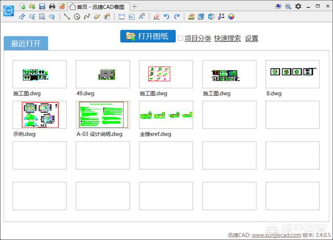Select the text A tool
This screenshot has width=333, height=240.
142,17
